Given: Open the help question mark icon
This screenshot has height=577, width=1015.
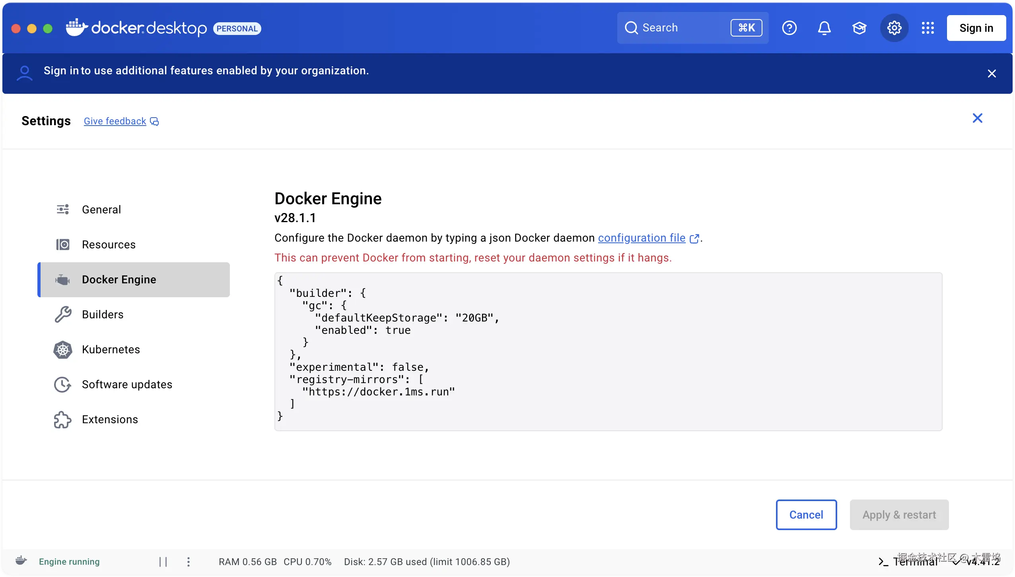Looking at the screenshot, I should (789, 28).
